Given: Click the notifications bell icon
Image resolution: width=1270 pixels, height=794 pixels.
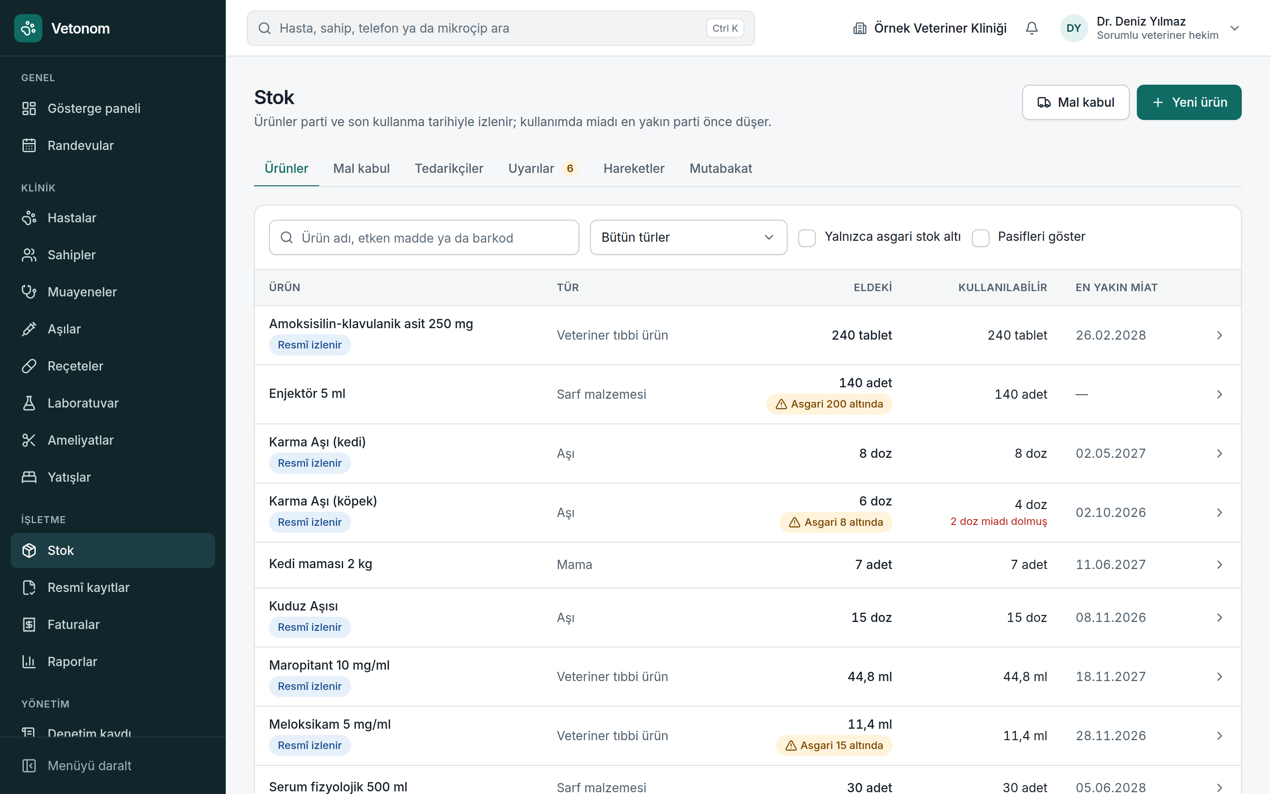Looking at the screenshot, I should coord(1031,28).
